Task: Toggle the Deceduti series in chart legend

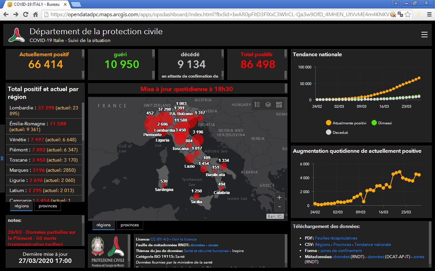Action: tap(337, 132)
